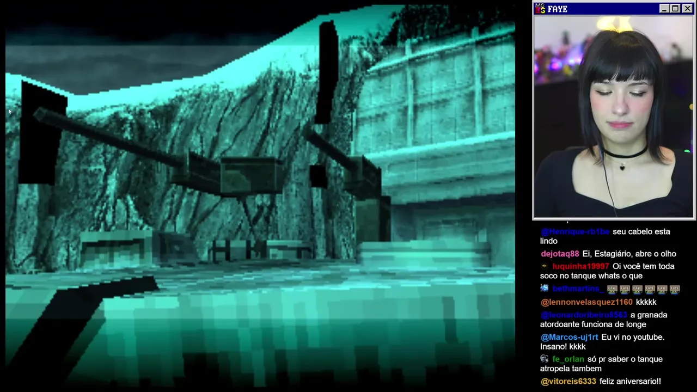Click the message 'Oi você tem toda soco no tanque'

coord(607,271)
